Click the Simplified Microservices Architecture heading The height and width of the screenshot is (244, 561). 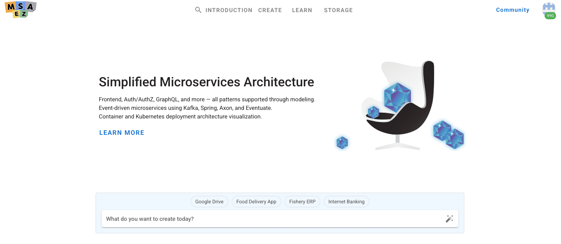tap(206, 82)
